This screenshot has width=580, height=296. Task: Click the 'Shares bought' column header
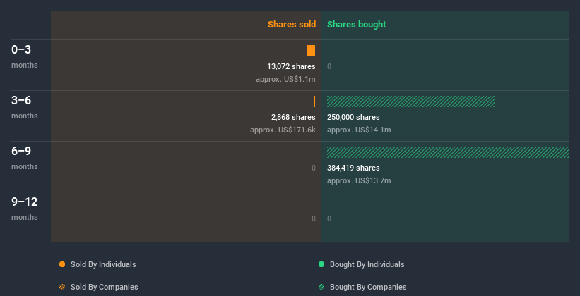[x=357, y=25]
